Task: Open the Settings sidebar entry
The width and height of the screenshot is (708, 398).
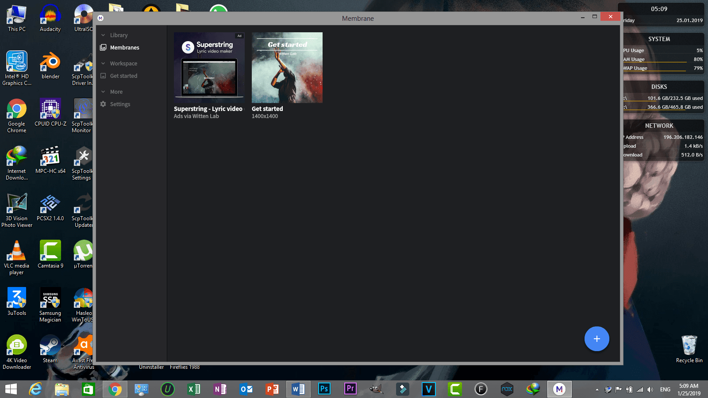Action: (x=120, y=104)
